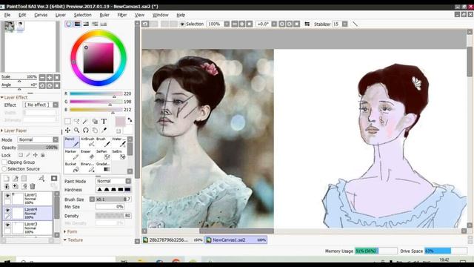The height and width of the screenshot is (267, 474).
Task: Choose the magic wand tool
Action: (86, 122)
